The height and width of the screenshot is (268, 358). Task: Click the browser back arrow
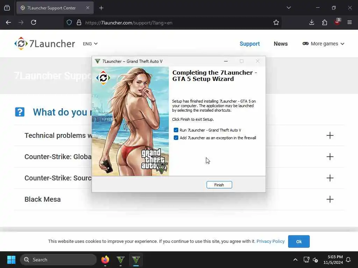pyautogui.click(x=8, y=22)
